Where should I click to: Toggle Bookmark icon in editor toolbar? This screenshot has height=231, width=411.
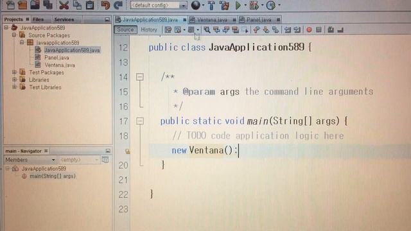[275, 30]
